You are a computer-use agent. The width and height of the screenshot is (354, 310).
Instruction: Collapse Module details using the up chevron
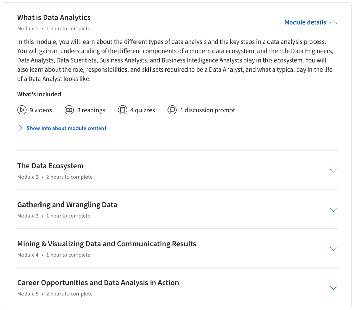tap(333, 22)
